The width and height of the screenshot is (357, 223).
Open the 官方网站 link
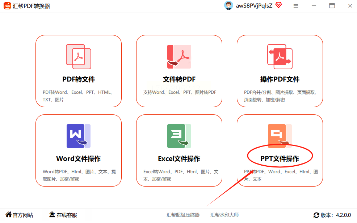point(23,215)
